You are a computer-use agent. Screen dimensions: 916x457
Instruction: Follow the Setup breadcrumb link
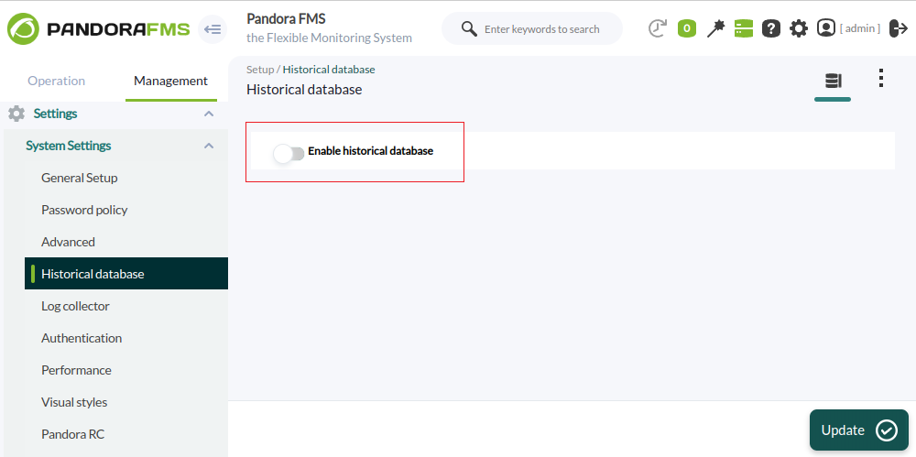click(x=260, y=70)
